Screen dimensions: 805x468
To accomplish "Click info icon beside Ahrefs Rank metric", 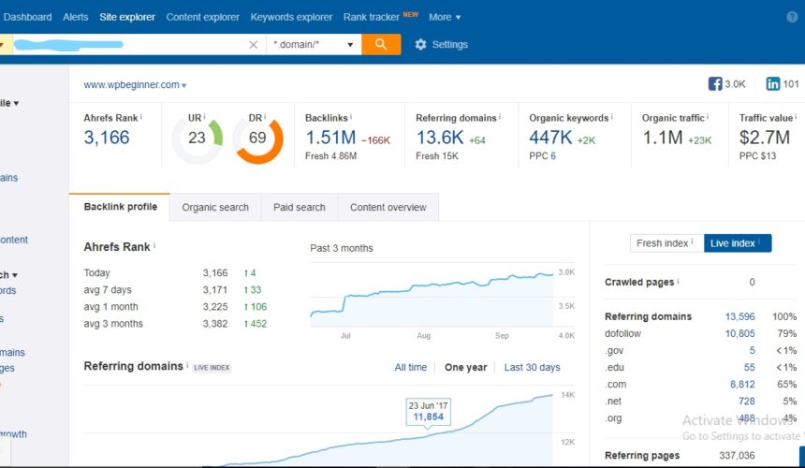I will 141,117.
